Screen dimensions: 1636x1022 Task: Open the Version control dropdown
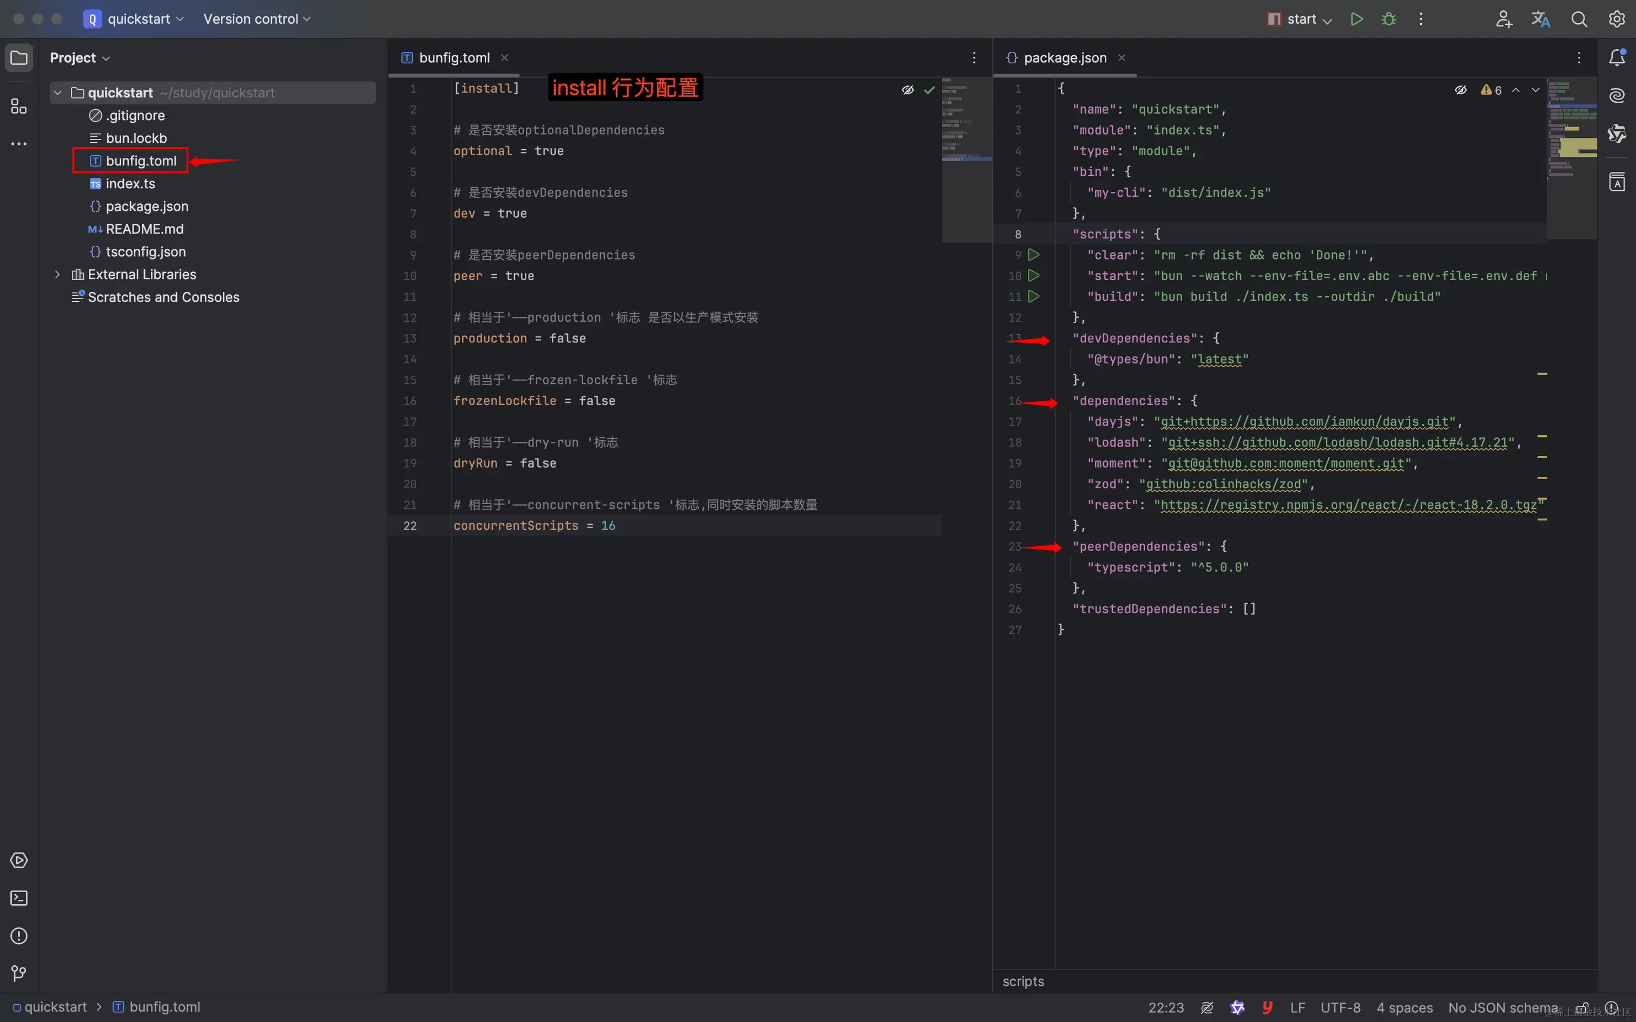(x=257, y=19)
